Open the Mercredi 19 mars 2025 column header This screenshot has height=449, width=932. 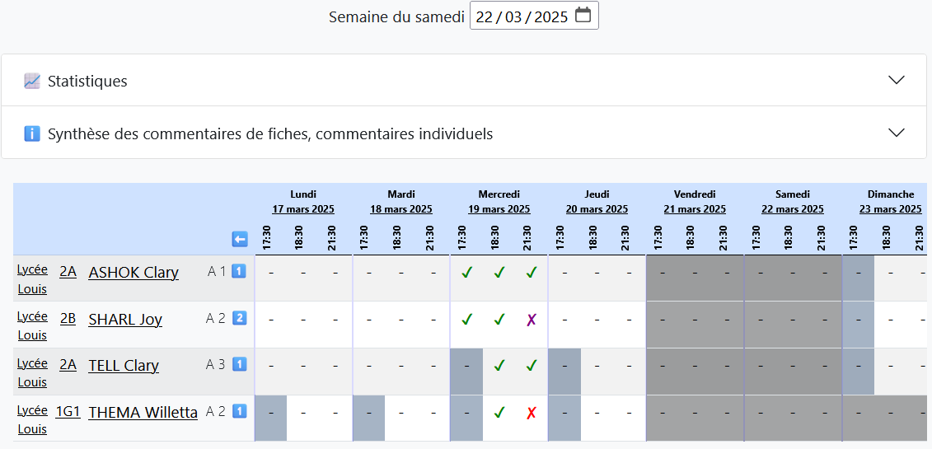coord(499,209)
